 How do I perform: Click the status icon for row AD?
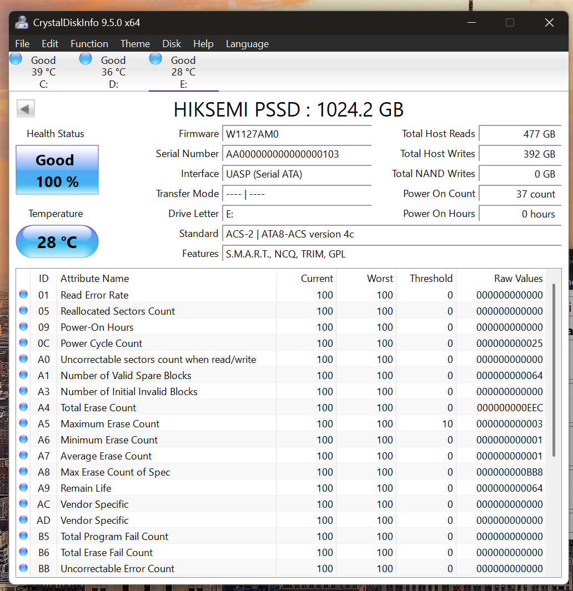23,519
